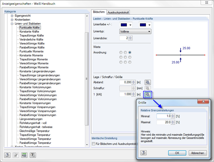Click the kN scale value spinner
This screenshot has width=214, height=162.
tap(134, 94)
